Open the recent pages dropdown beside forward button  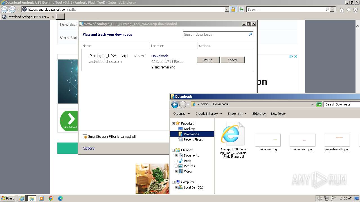[x=18, y=10]
